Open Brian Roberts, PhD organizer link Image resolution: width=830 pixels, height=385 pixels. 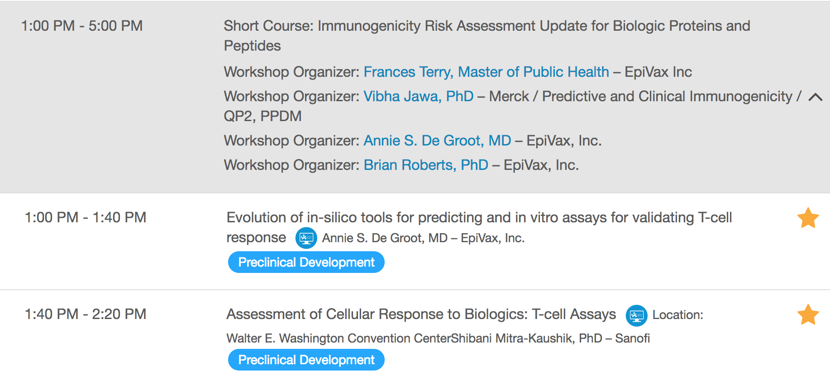pyautogui.click(x=425, y=165)
